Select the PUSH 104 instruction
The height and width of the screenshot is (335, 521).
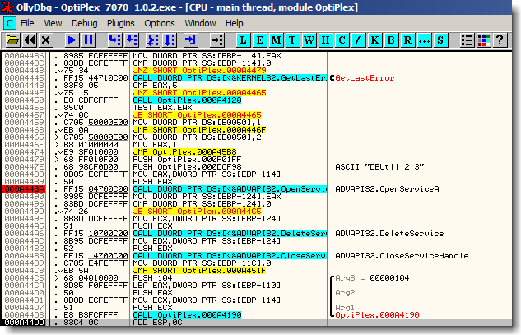pos(152,278)
